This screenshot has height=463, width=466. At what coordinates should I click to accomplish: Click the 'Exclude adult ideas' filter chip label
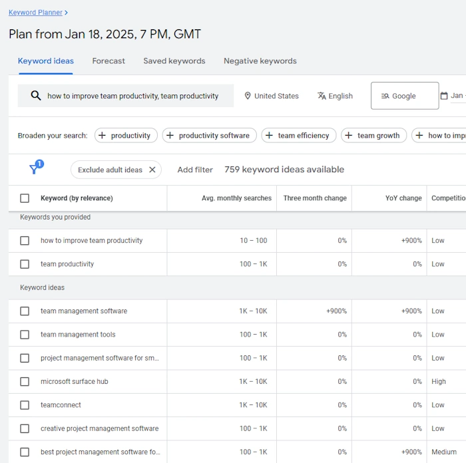coord(110,170)
